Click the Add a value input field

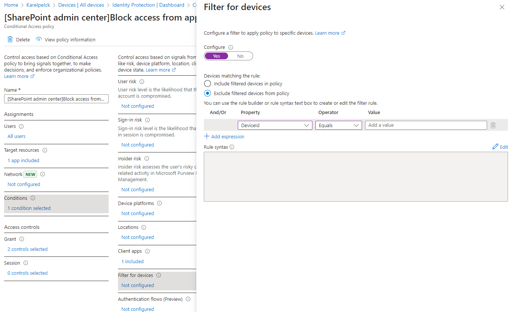click(x=426, y=125)
